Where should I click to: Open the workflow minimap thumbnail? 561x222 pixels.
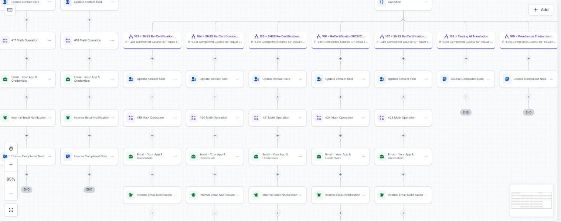[531, 200]
